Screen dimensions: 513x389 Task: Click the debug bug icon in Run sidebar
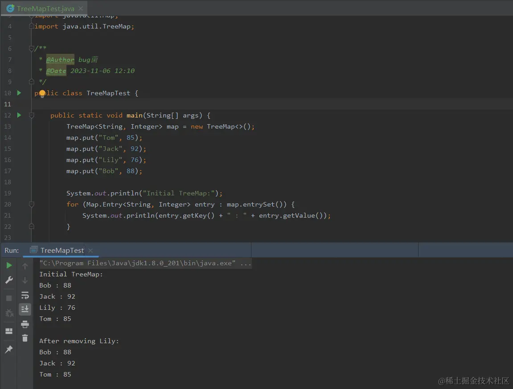(x=9, y=313)
